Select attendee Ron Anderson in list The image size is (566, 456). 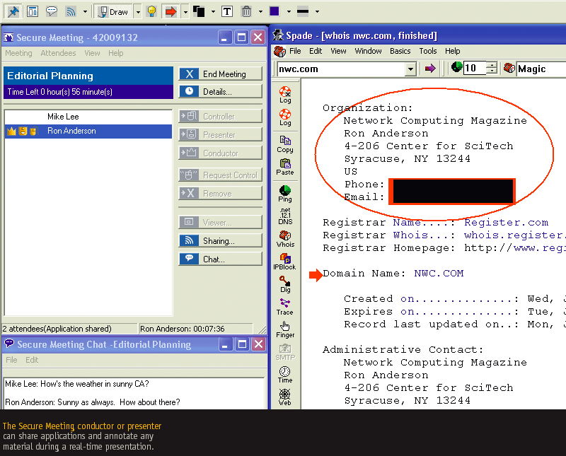point(88,131)
